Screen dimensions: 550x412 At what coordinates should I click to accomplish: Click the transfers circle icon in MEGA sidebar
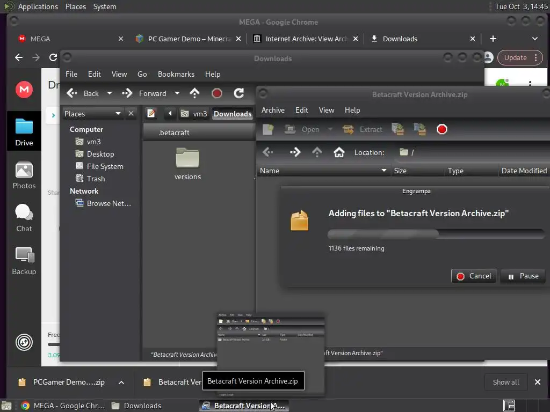(24, 342)
